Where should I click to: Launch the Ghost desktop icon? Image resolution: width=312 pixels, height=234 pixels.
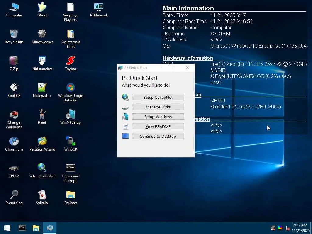(42, 10)
